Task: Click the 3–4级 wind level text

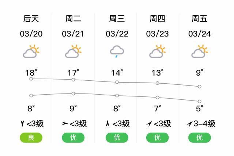Action: pyautogui.click(x=204, y=123)
